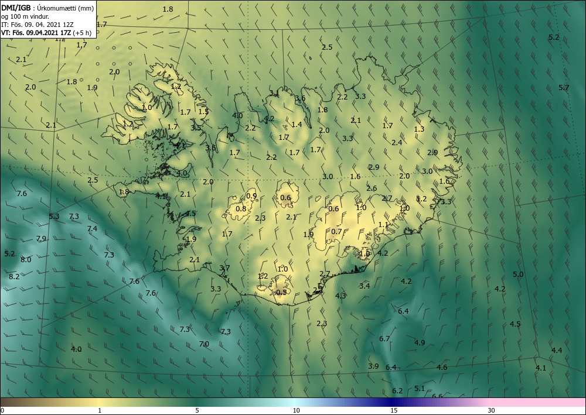Viewport: 586px width, 415px height.
Task: Select the "og 100 m vindur." legend line
Action: click(x=25, y=16)
